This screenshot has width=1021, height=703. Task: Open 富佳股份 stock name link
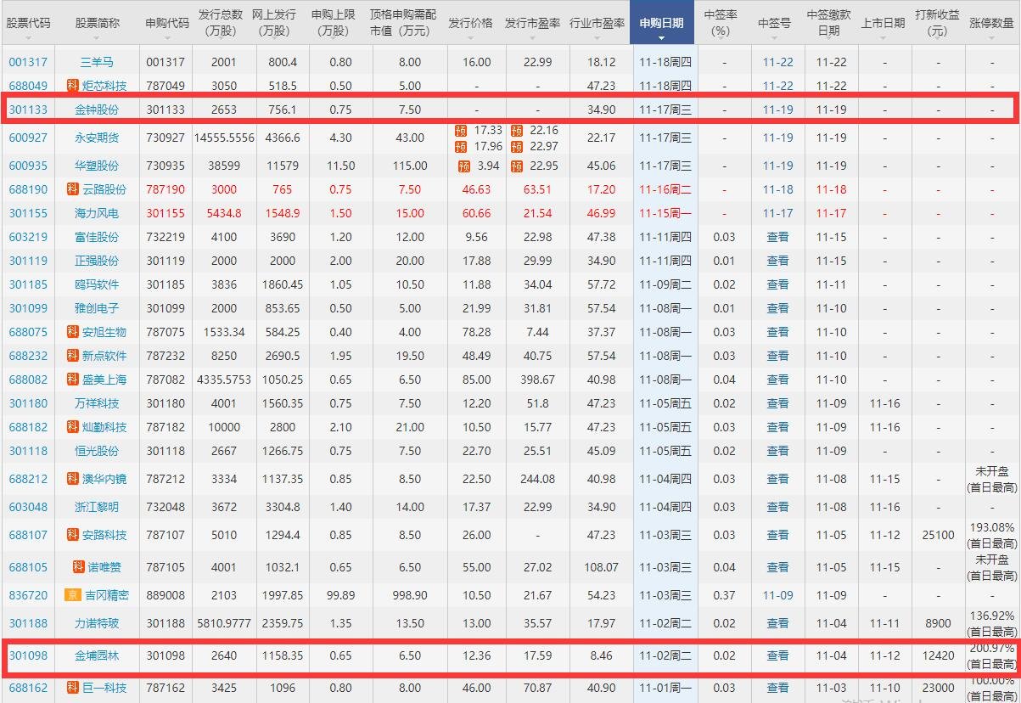pos(96,237)
